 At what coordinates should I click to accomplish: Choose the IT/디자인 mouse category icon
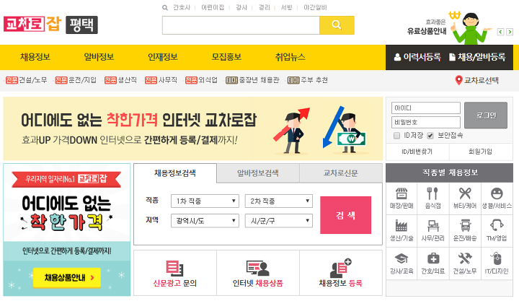coord(497,258)
